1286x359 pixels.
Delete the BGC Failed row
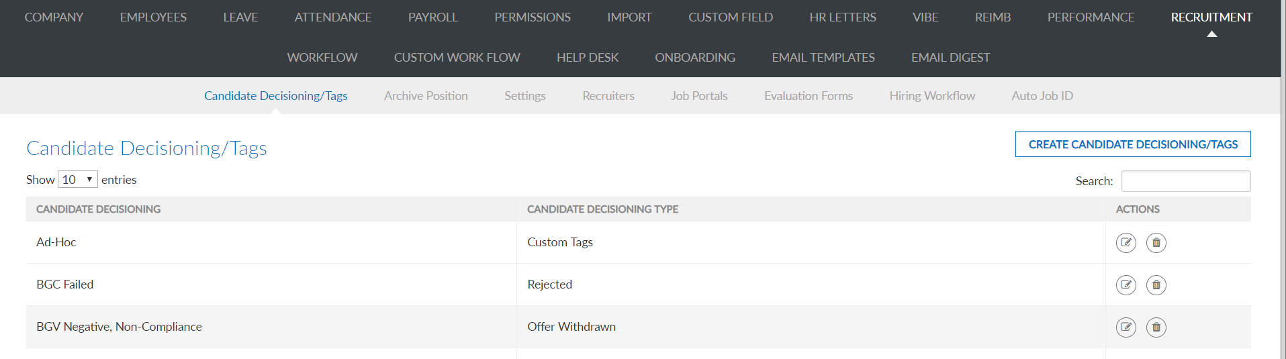1156,285
